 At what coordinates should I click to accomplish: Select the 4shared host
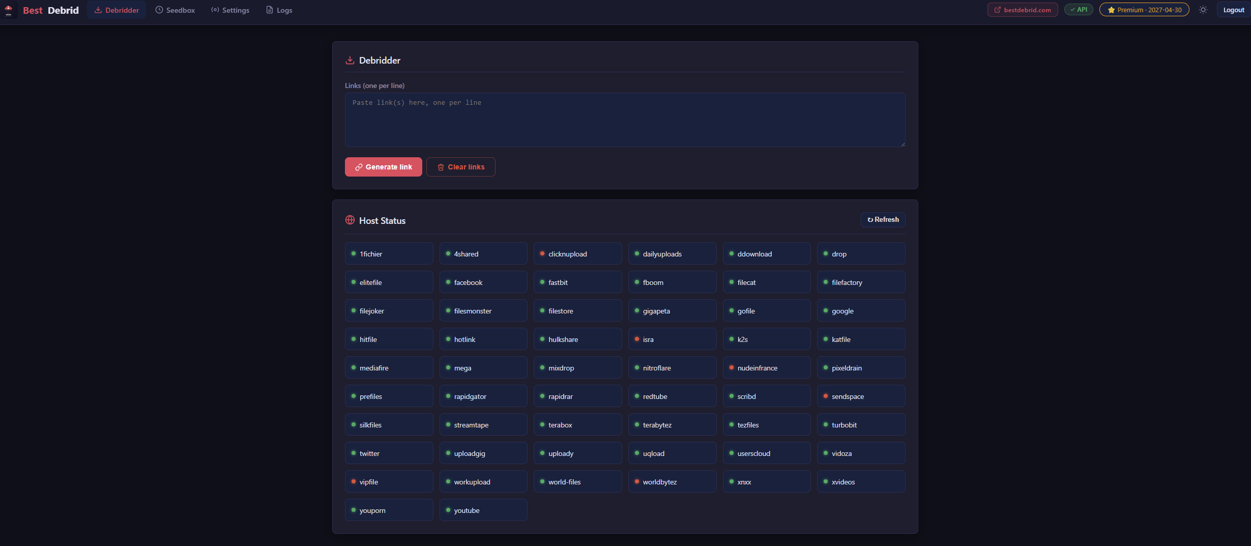pyautogui.click(x=483, y=253)
